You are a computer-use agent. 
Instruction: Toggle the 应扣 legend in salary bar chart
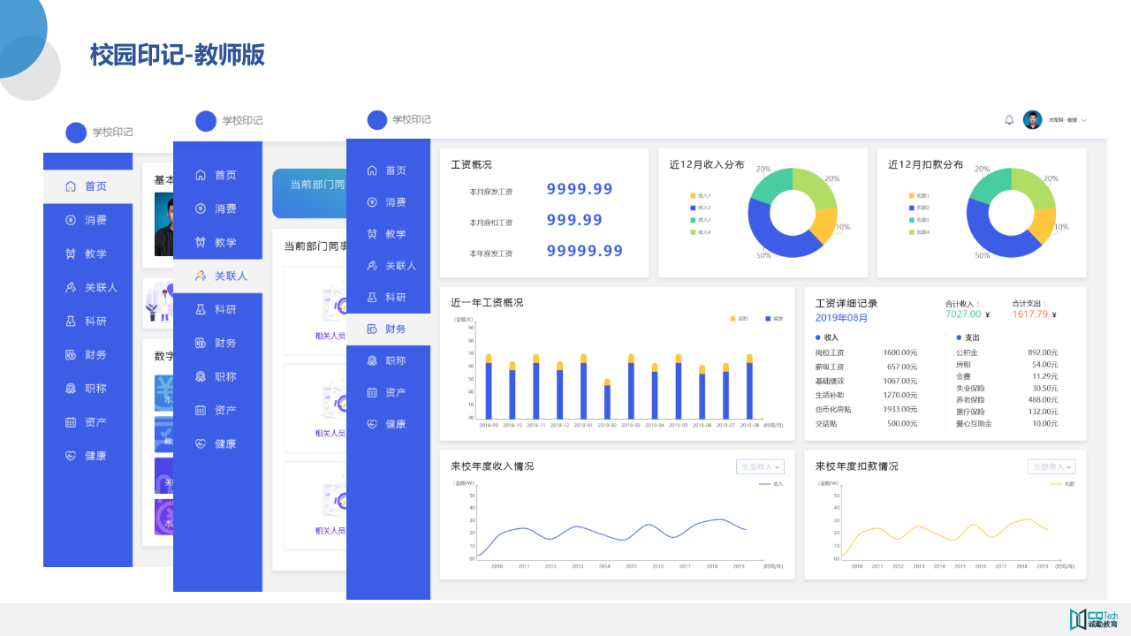pos(740,318)
